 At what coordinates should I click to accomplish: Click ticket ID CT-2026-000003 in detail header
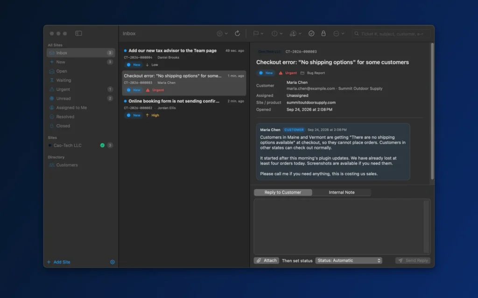click(301, 52)
